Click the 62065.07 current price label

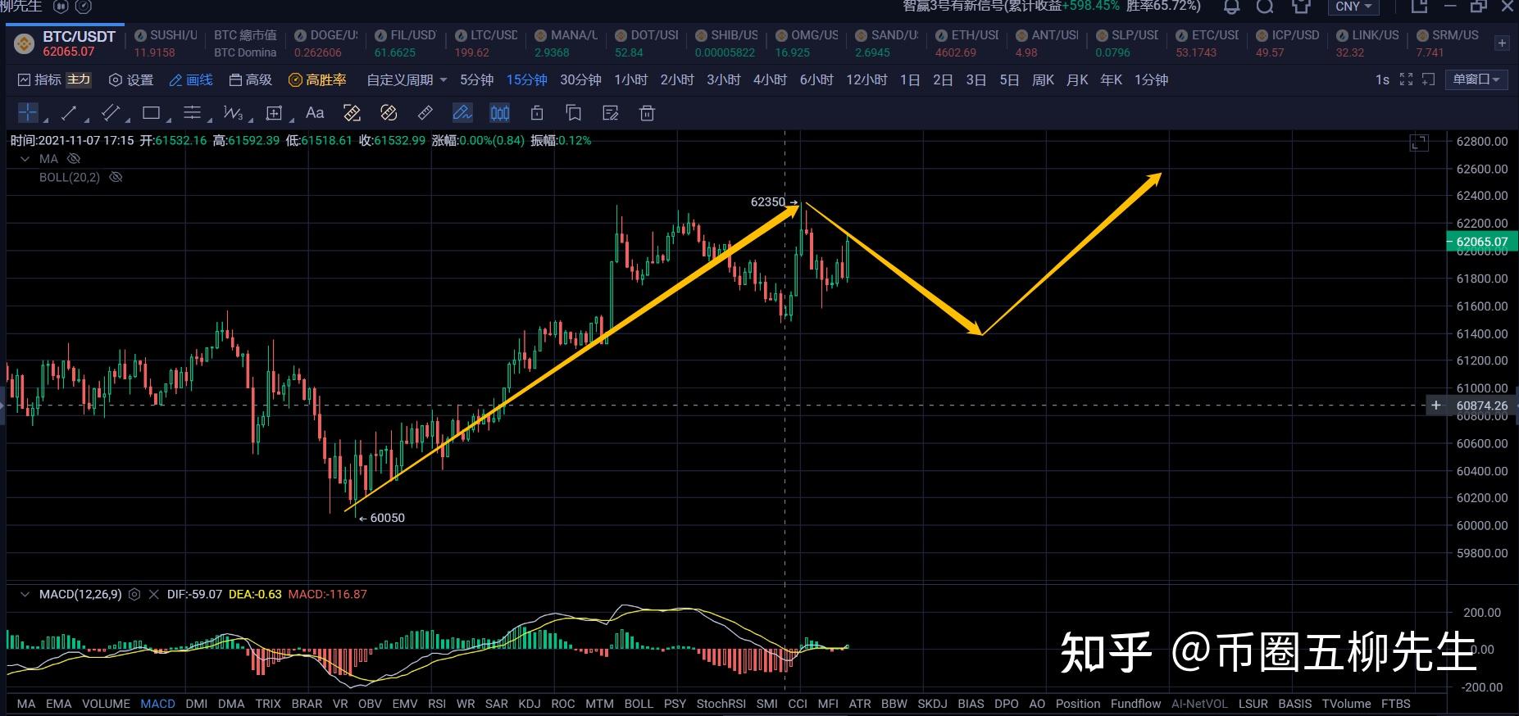pyautogui.click(x=1481, y=242)
